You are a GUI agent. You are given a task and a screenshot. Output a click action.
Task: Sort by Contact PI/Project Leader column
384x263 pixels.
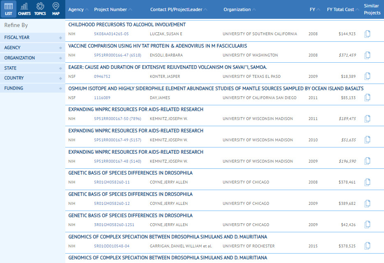pyautogui.click(x=179, y=9)
